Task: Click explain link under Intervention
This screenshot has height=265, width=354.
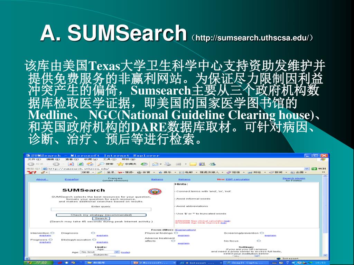Action: 45,235
